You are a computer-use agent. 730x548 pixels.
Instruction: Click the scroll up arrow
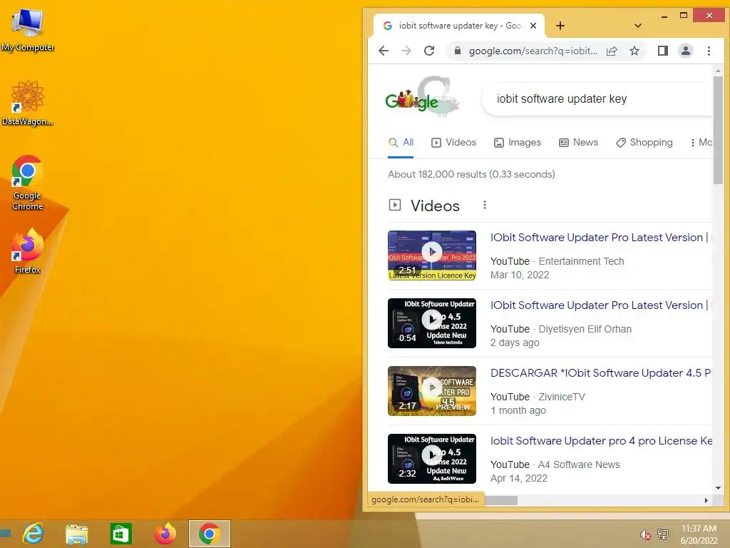718,71
